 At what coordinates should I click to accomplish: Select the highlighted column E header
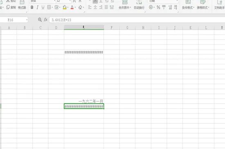pos(84,27)
